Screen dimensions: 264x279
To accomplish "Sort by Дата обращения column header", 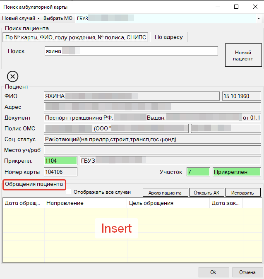I will pyautogui.click(x=24, y=203).
